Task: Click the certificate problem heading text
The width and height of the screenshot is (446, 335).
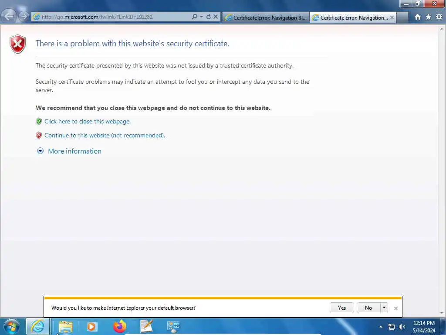Action: coord(132,44)
